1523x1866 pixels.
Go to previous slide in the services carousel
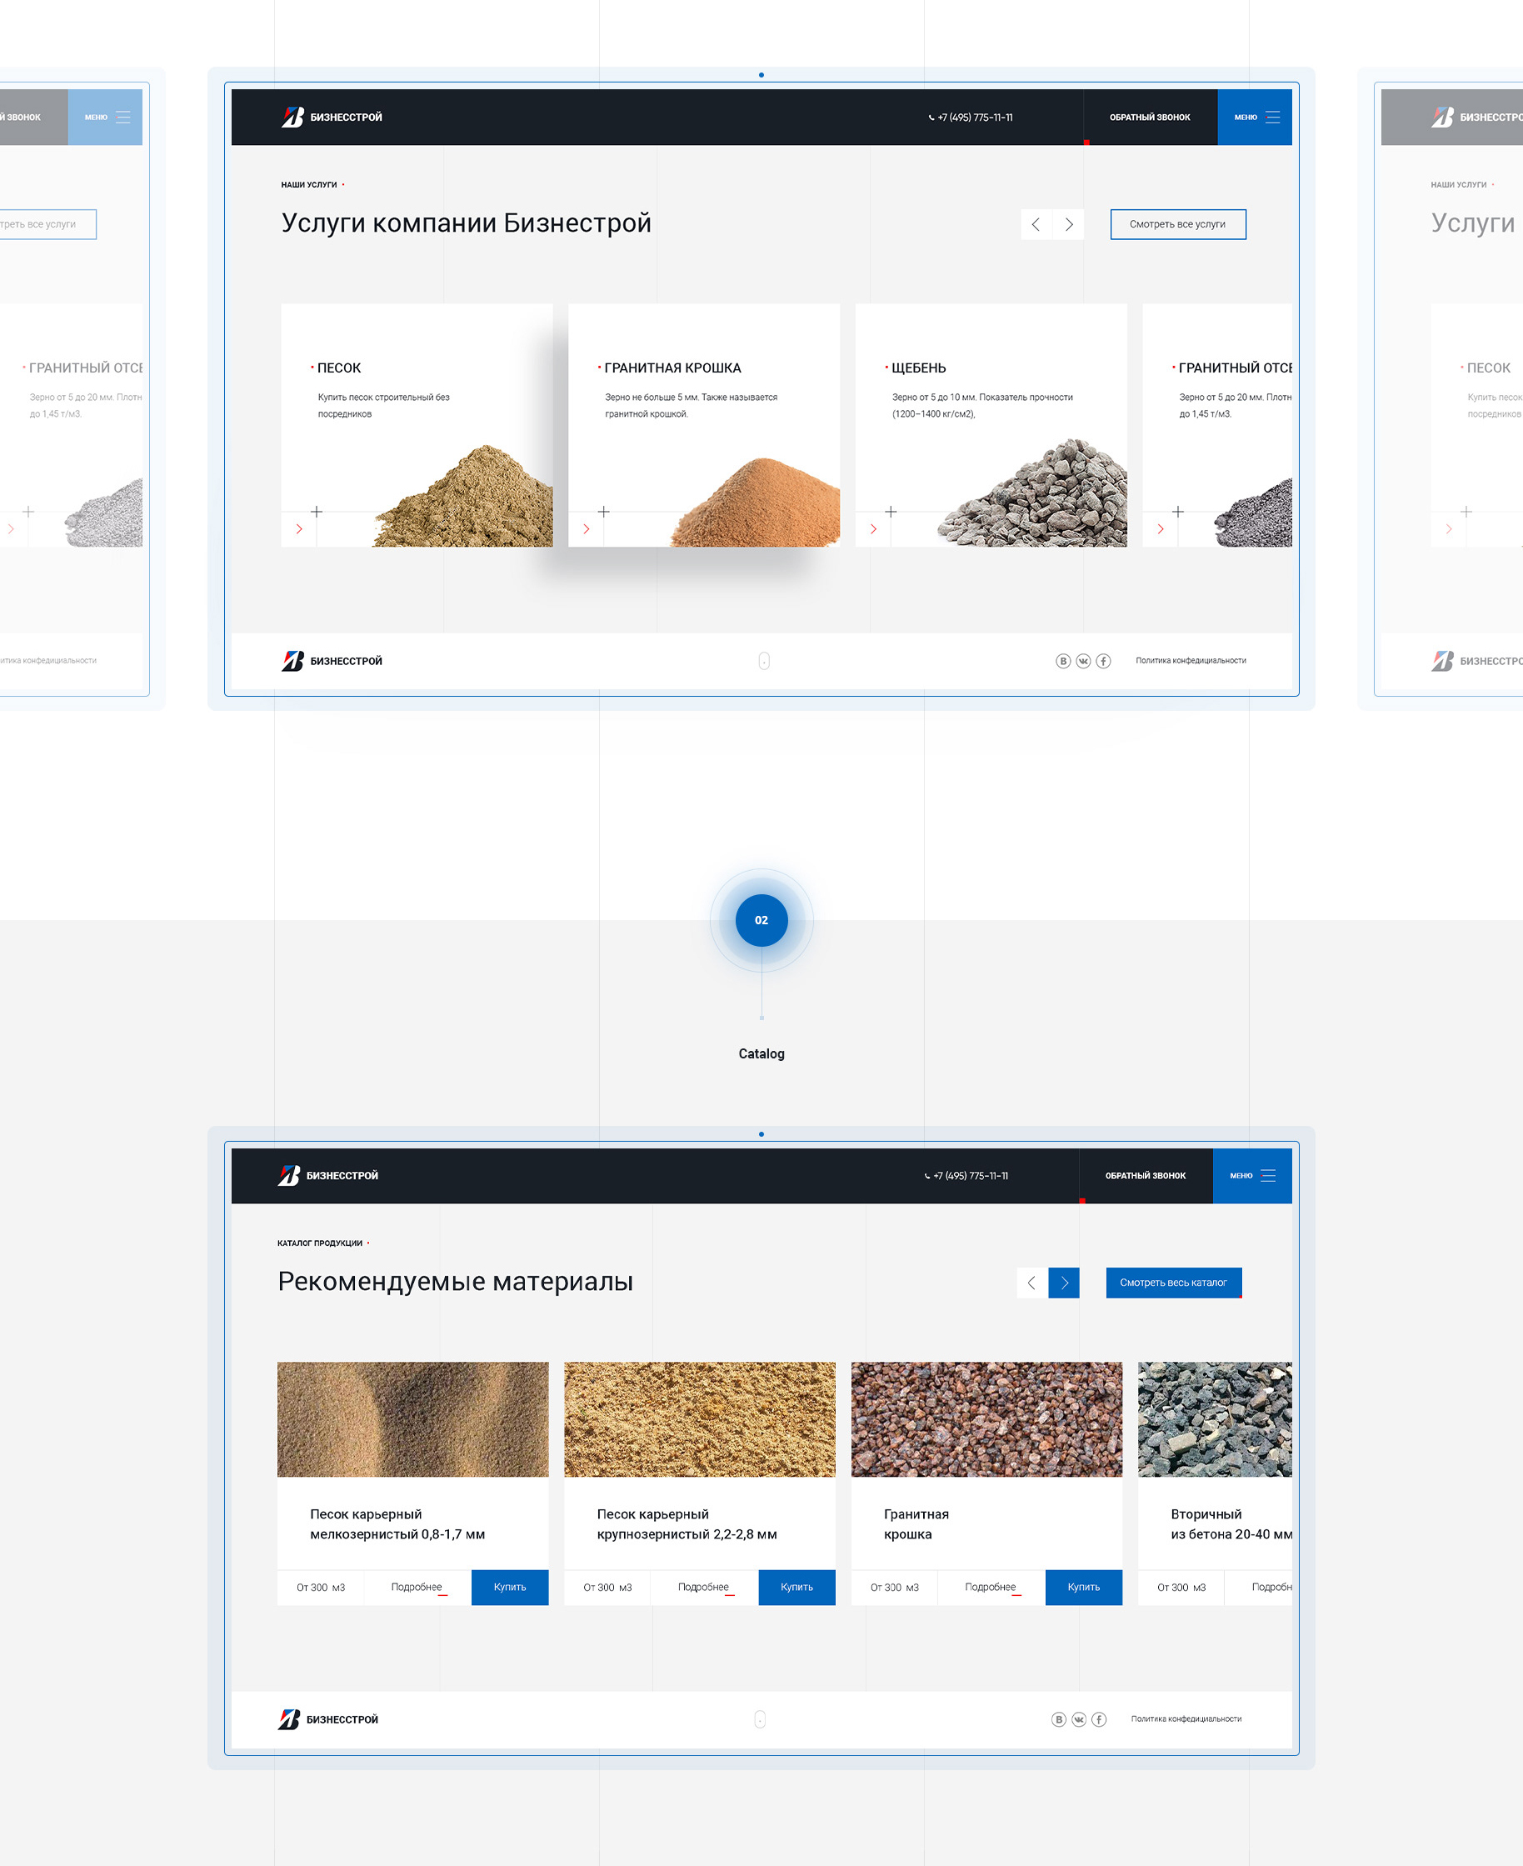point(1036,225)
